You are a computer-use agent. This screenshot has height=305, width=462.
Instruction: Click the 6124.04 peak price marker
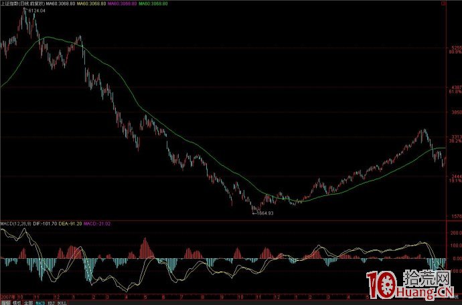(36, 11)
